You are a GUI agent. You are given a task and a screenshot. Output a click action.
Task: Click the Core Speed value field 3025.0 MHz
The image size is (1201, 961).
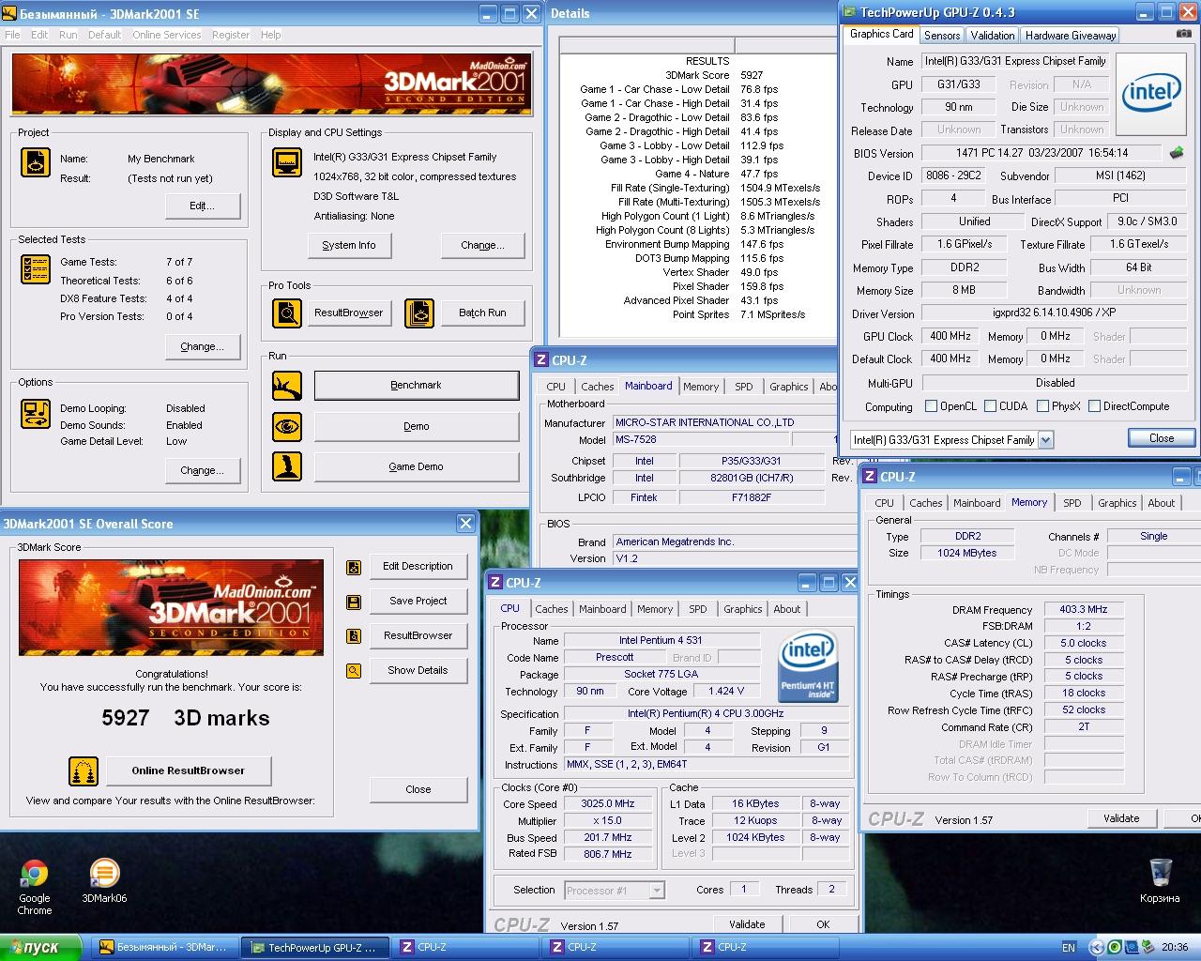[609, 804]
